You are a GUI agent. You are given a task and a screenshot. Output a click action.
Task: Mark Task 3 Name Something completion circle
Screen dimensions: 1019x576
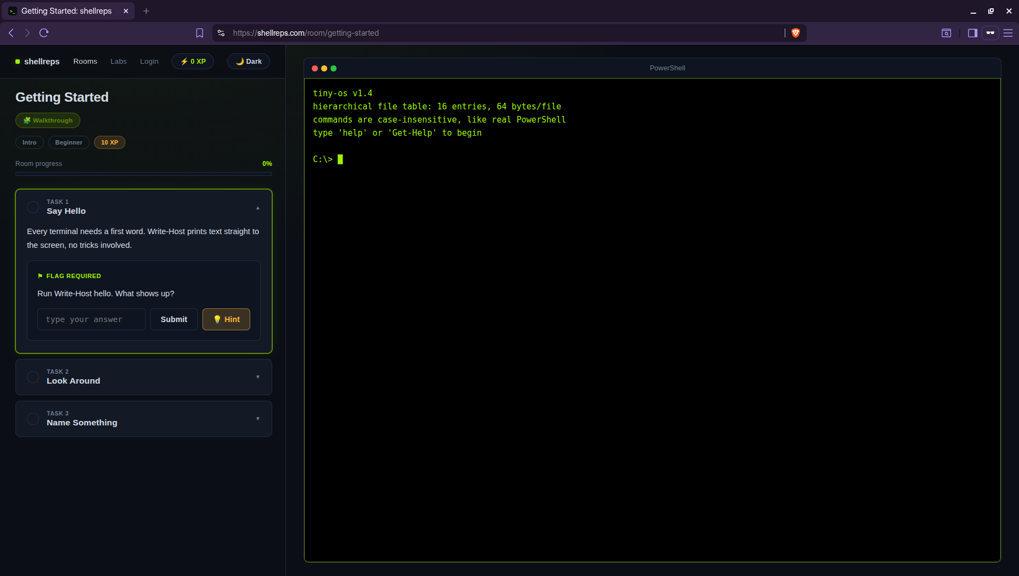pyautogui.click(x=33, y=419)
